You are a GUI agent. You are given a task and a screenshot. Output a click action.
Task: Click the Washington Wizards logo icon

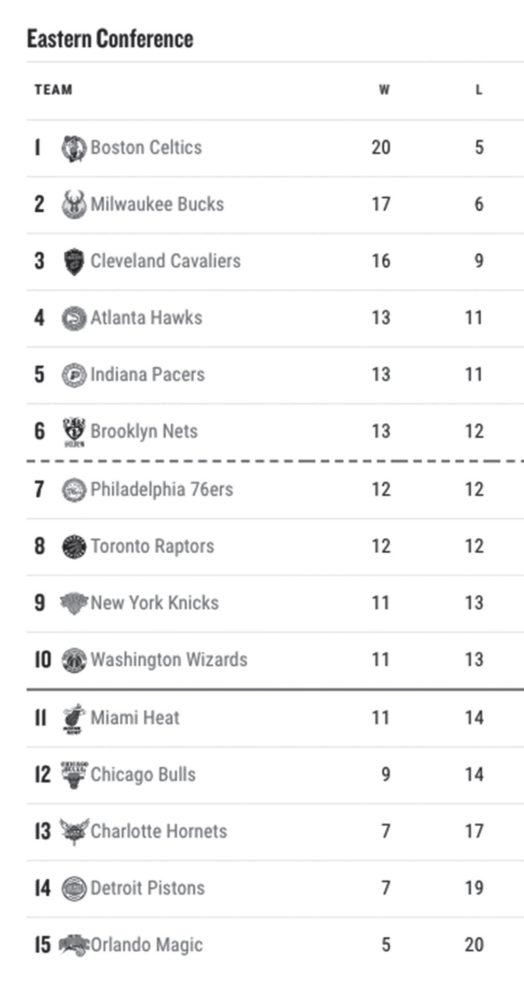point(74,661)
